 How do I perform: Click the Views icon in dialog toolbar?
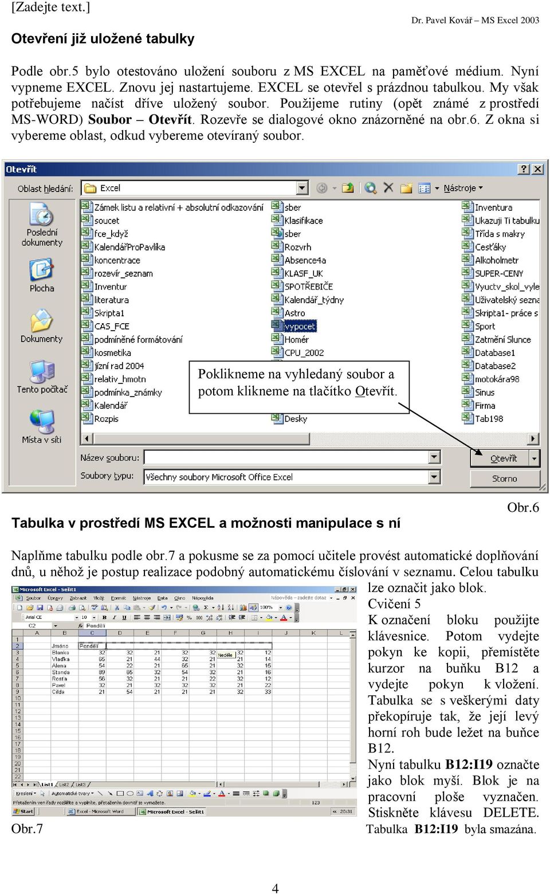(x=425, y=188)
